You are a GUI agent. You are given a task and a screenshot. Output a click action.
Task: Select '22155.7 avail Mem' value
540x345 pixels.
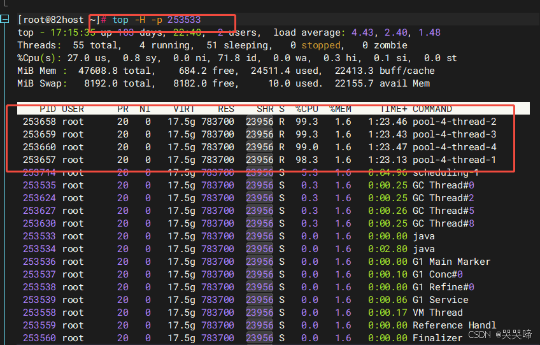pyautogui.click(x=382, y=83)
